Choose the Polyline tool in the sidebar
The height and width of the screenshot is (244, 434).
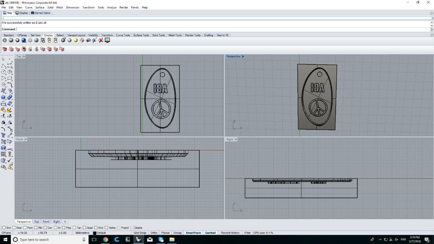pos(3,65)
